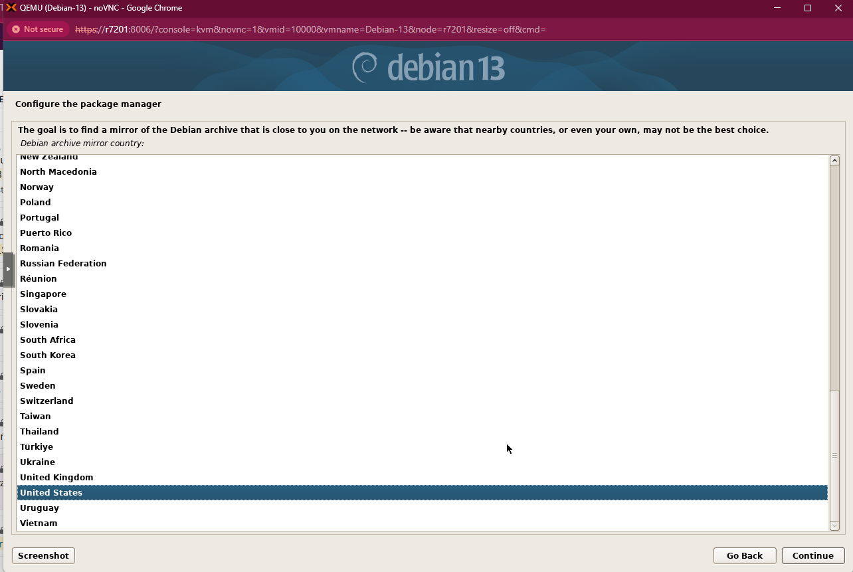Image resolution: width=853 pixels, height=572 pixels.
Task: Maximize the Chrome window
Action: 808,8
